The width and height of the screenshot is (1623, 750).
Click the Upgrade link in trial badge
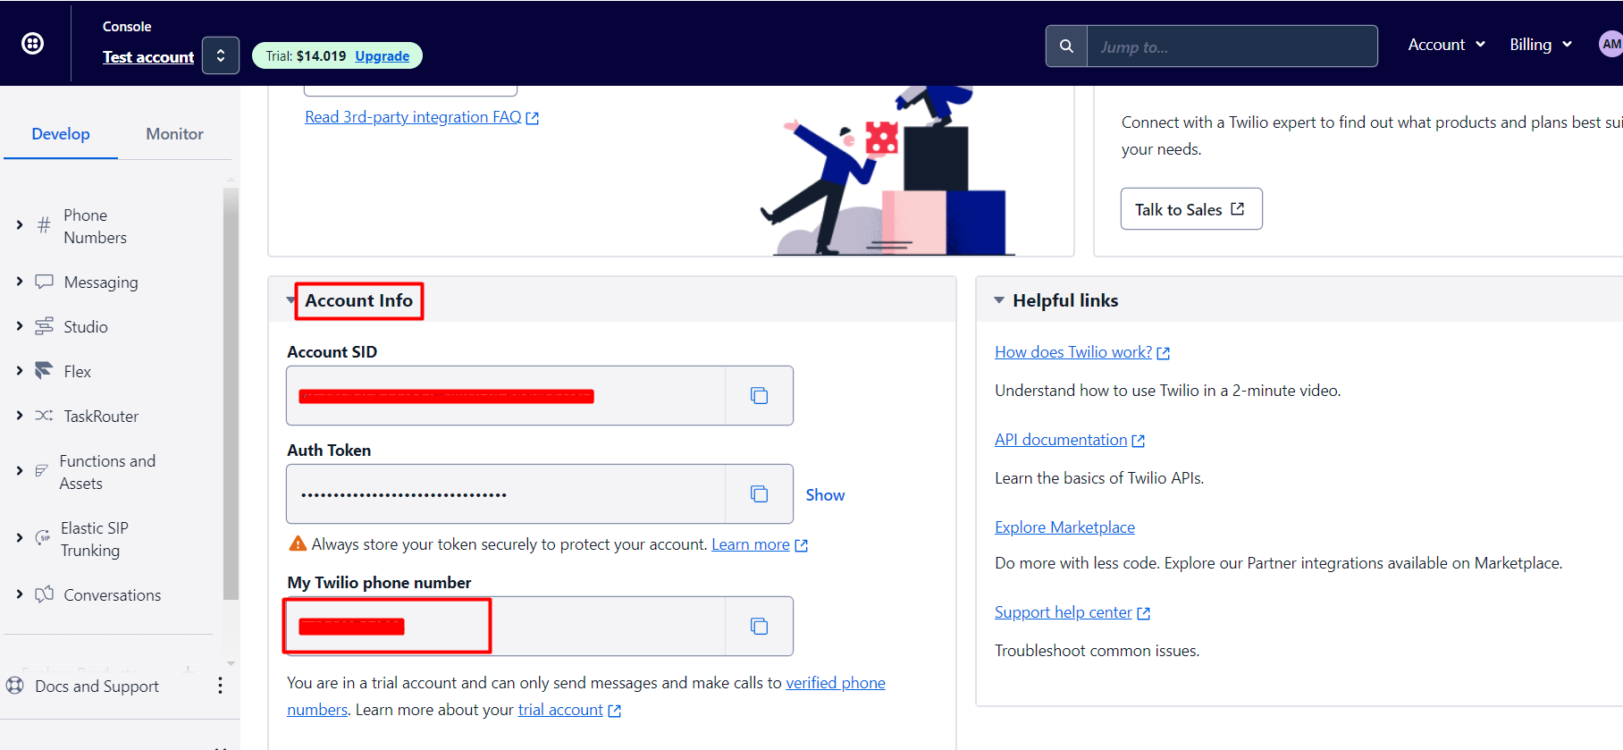383,55
